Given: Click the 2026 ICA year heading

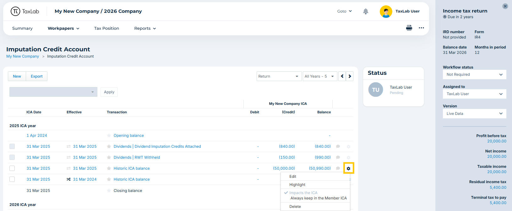Looking at the screenshot, I should tap(23, 205).
